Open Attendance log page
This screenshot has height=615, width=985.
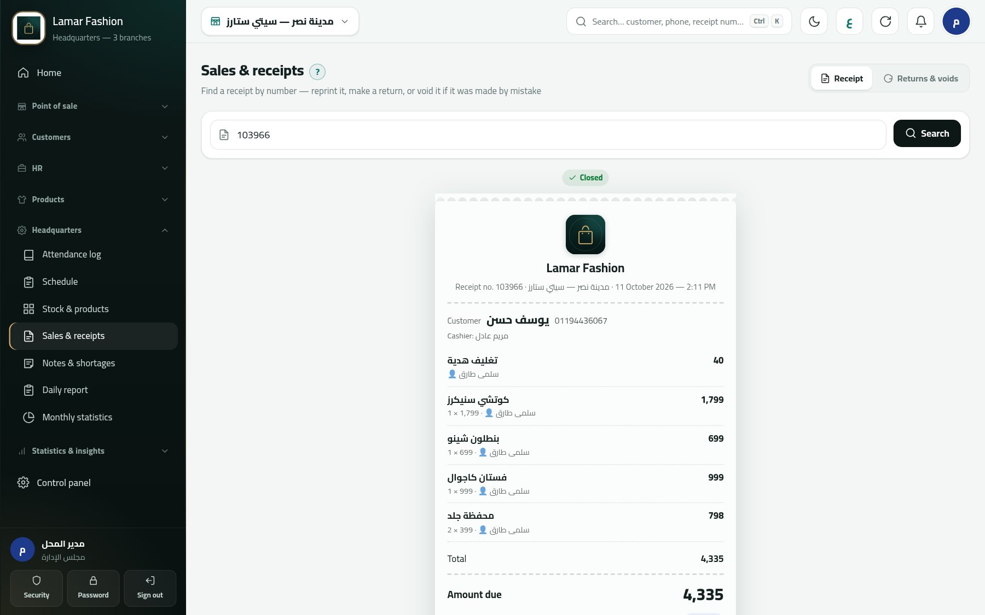(x=93, y=255)
